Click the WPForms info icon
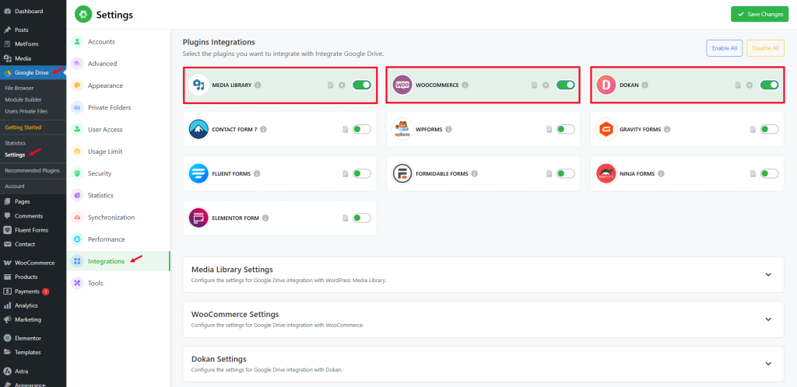The image size is (797, 387). click(448, 129)
